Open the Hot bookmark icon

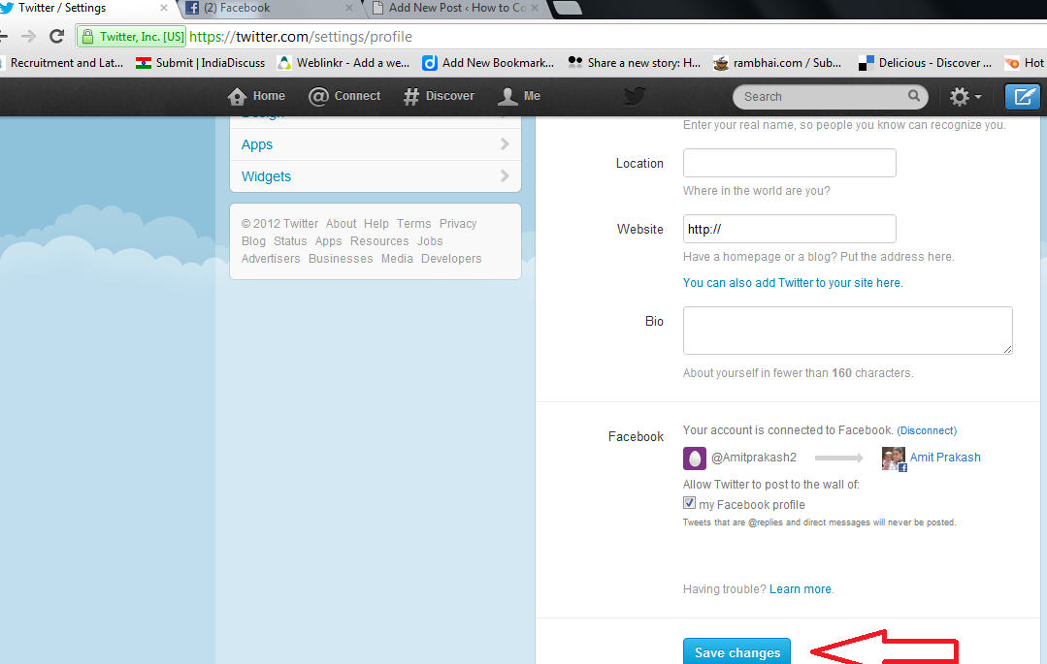tap(1012, 63)
